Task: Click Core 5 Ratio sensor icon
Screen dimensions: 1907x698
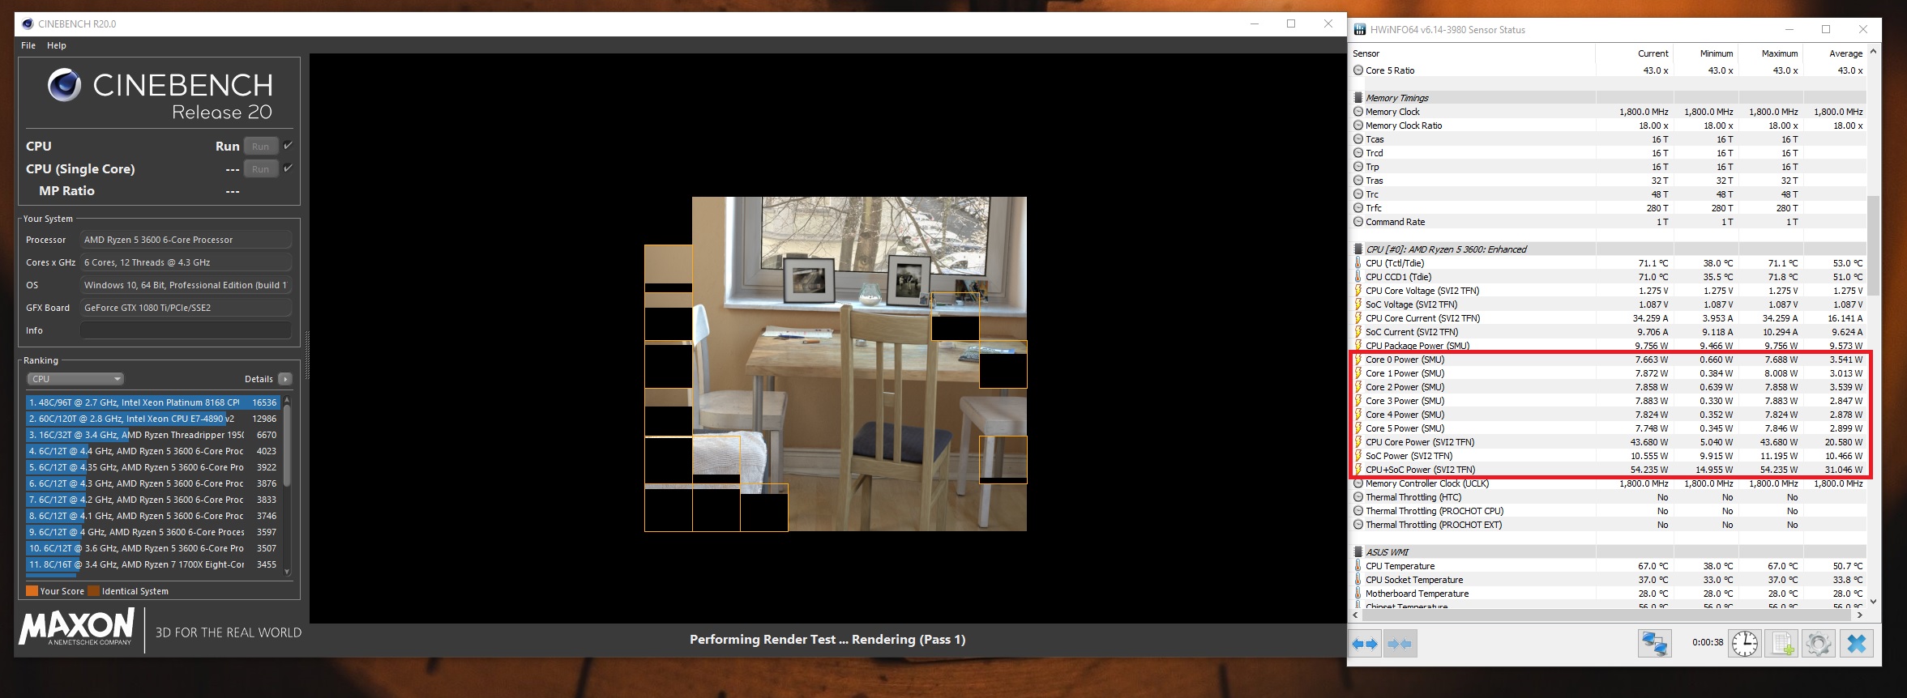Action: tap(1358, 70)
